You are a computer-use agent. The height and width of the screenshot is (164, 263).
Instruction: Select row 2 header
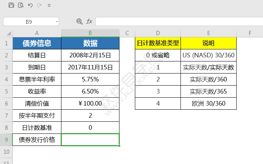(x=6, y=55)
